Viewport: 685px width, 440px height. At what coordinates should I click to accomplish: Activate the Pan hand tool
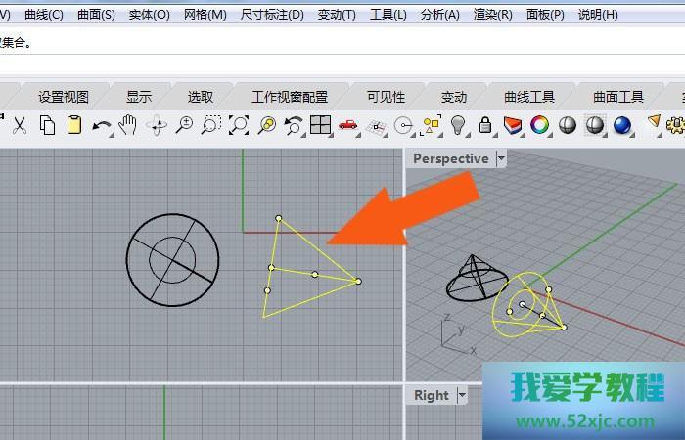point(128,125)
